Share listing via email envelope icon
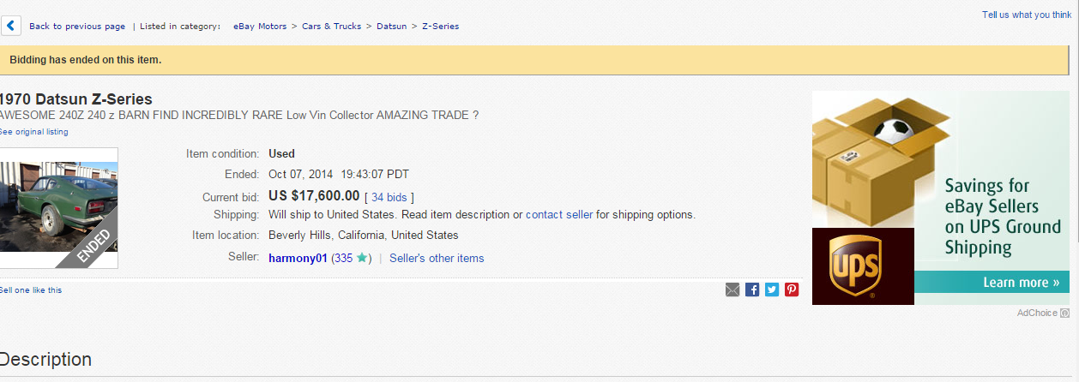This screenshot has height=382, width=1079. tap(732, 289)
